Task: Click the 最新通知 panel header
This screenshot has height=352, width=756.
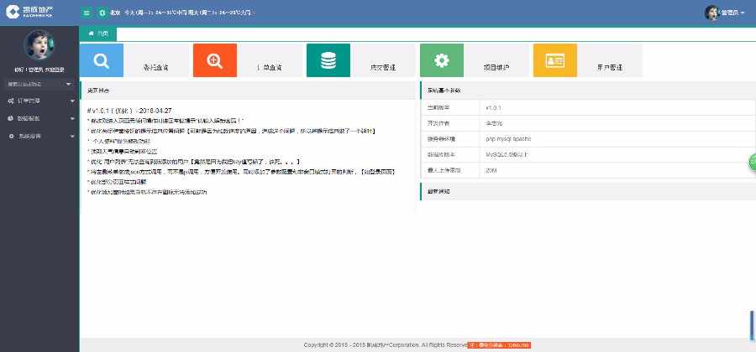Action: (588, 191)
